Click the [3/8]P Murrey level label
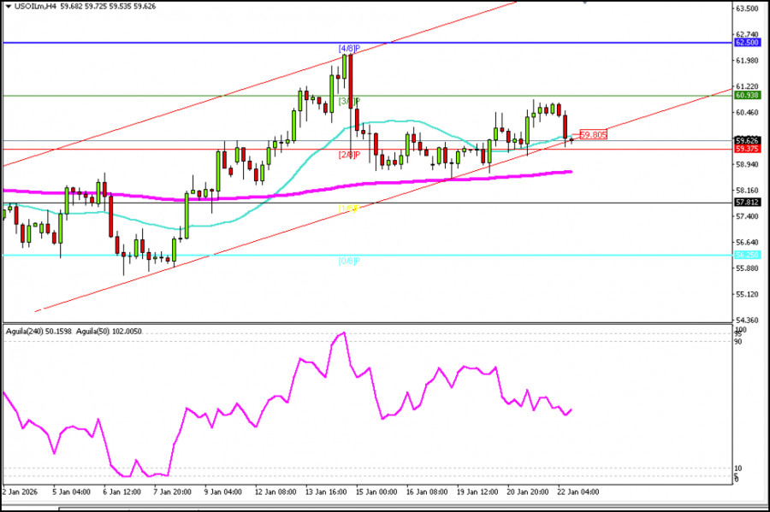Image resolution: width=770 pixels, height=512 pixels. 349,101
